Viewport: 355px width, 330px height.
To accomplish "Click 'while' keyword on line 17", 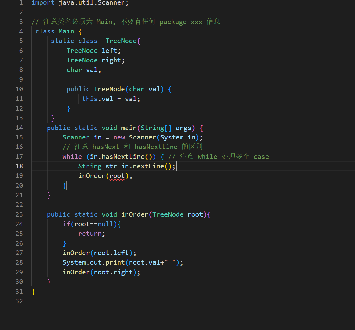I will [72, 157].
